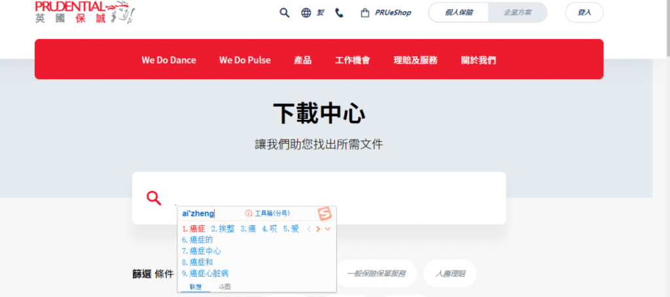670x297 pixels.
Task: Choose candidate 3 癌
Action: [248, 229]
